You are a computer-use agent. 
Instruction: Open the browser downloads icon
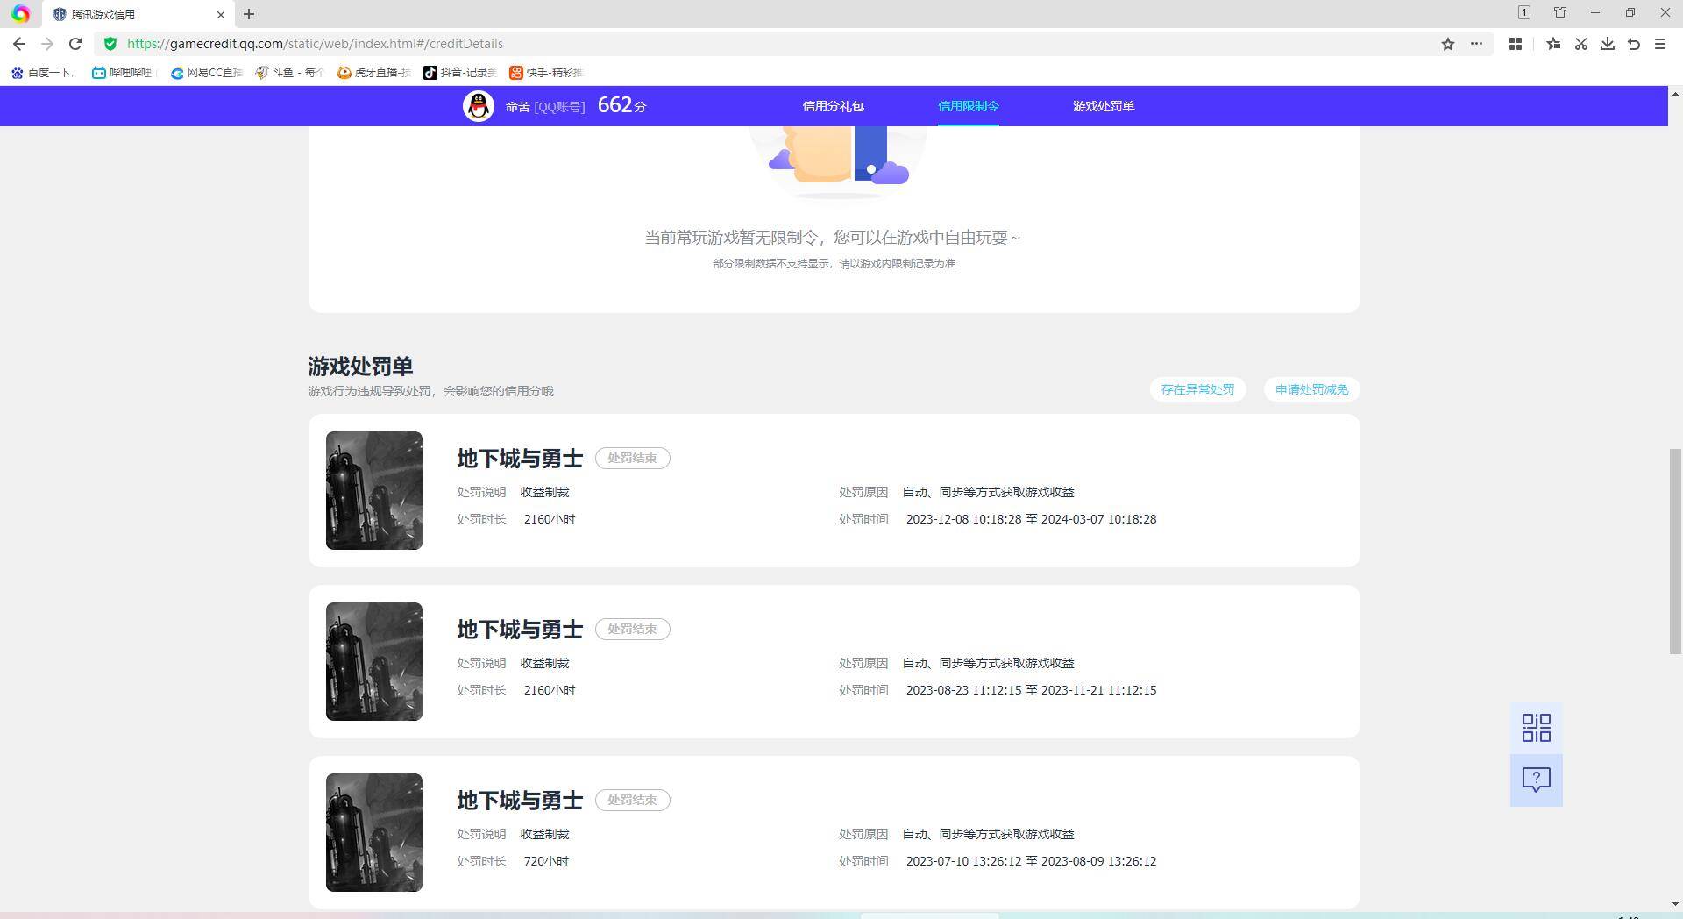(x=1607, y=44)
